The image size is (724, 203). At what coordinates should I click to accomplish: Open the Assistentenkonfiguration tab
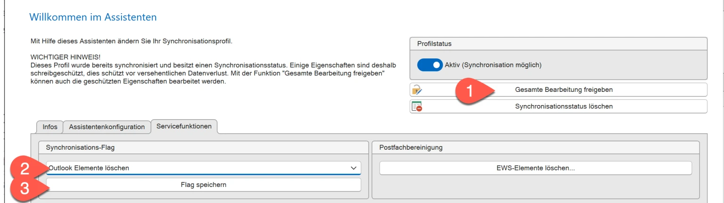pos(107,127)
